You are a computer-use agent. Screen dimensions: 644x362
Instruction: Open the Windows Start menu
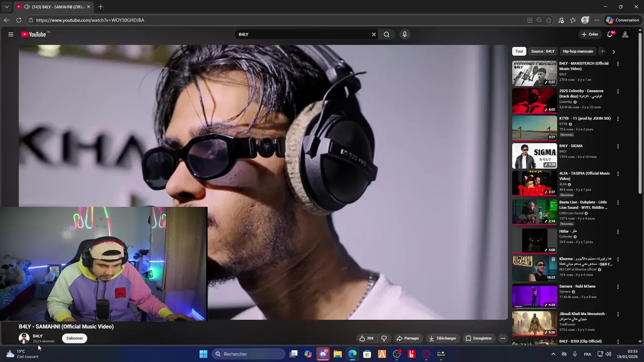(203, 354)
